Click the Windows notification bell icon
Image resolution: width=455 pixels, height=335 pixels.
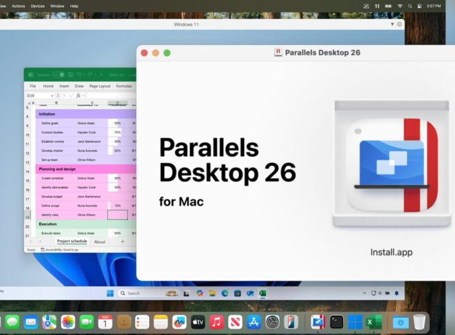[397, 293]
